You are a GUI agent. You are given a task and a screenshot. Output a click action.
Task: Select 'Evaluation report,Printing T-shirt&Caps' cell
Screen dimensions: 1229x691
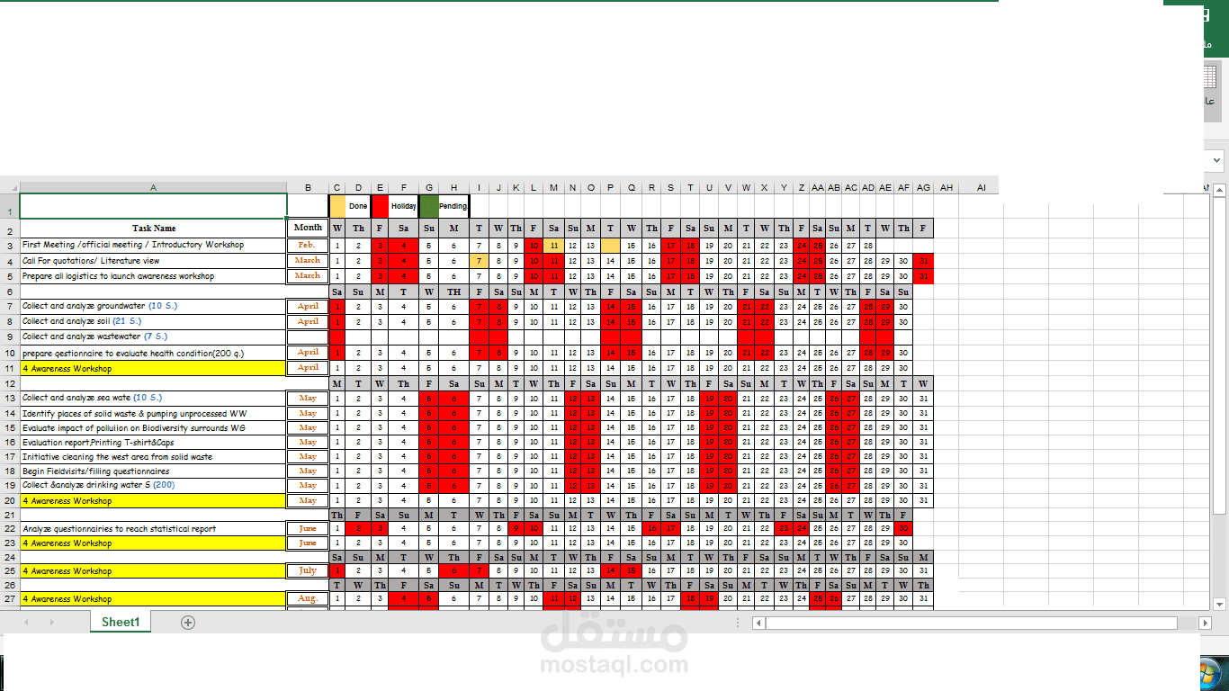(153, 442)
